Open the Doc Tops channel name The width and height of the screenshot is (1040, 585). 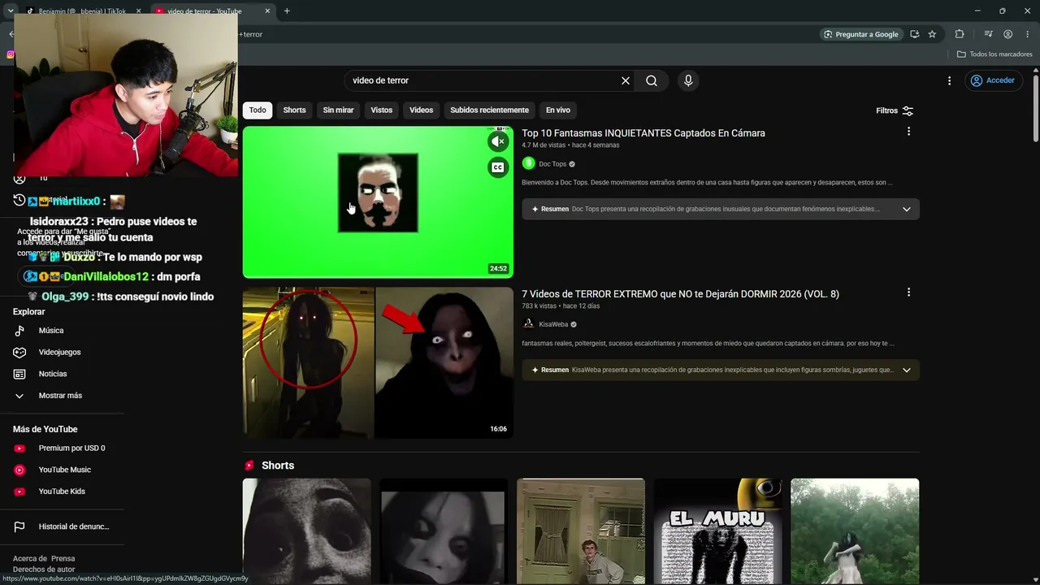coord(552,164)
